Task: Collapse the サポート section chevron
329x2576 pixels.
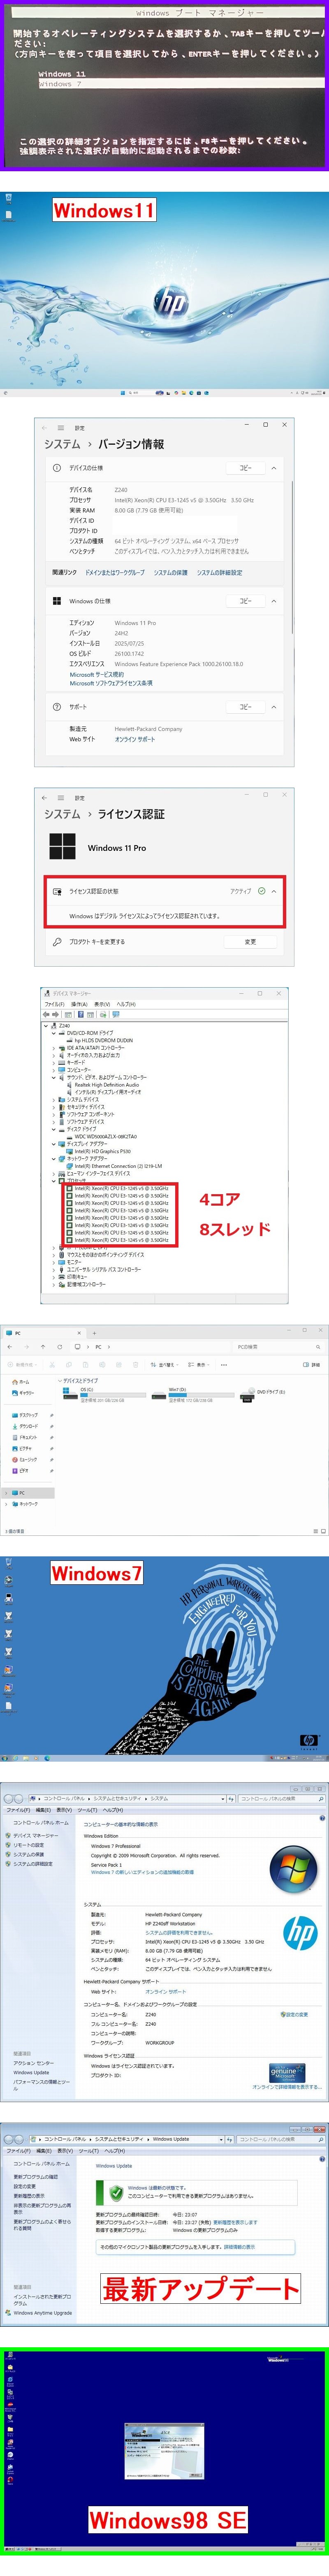Action: point(274,707)
